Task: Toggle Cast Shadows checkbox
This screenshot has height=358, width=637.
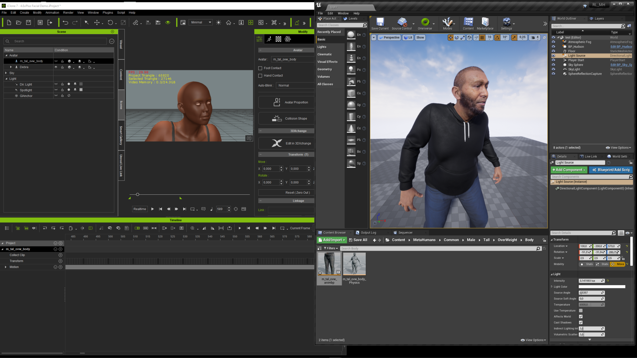Action: click(581, 323)
